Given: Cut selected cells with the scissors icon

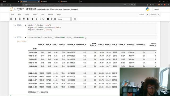Looking at the screenshot, I should [x=20, y=19].
